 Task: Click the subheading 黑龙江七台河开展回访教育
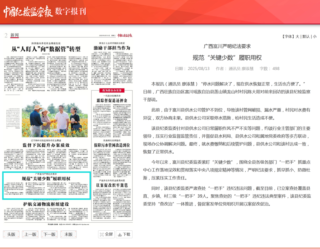click(112, 43)
